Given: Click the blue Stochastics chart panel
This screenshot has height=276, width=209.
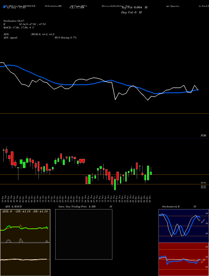Looking at the screenshot, I should (x=184, y=226).
